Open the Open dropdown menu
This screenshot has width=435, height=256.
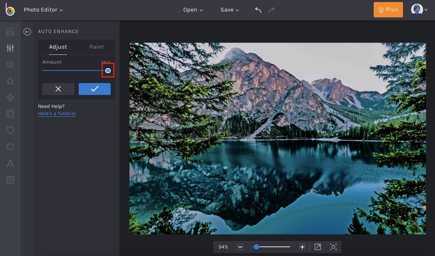pos(193,10)
